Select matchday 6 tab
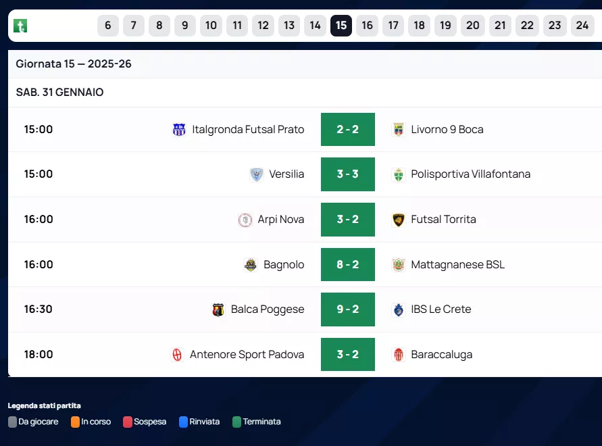This screenshot has height=446, width=602. point(108,26)
